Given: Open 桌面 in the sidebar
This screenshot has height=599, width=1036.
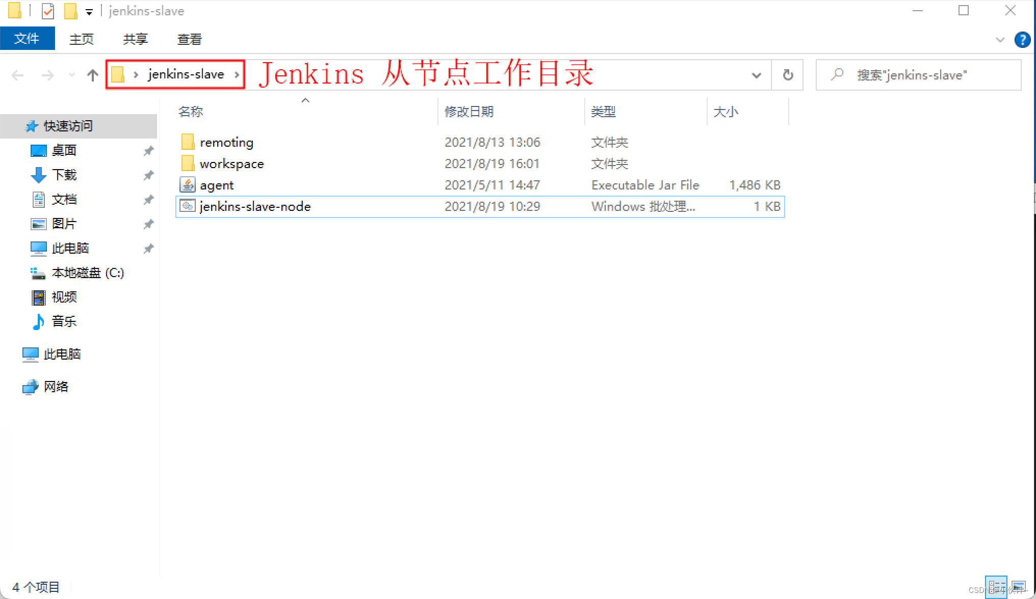Looking at the screenshot, I should click(64, 150).
